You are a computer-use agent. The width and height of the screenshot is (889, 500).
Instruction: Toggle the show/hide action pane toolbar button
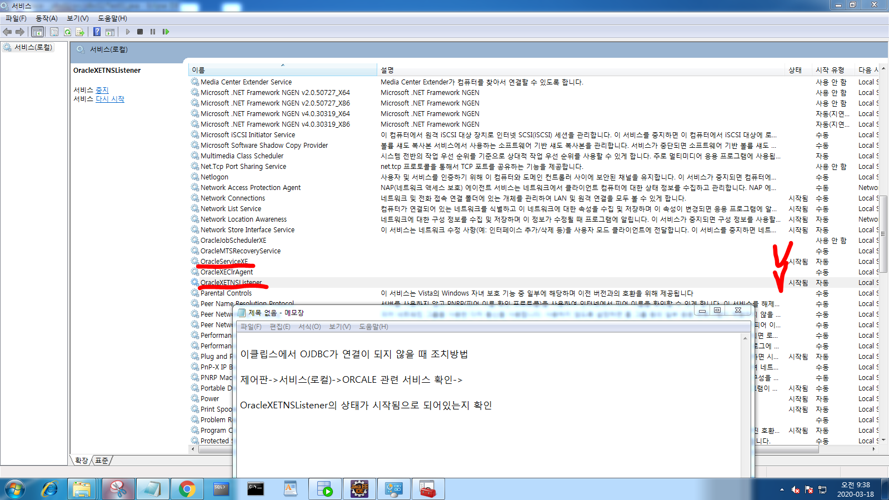tap(110, 32)
